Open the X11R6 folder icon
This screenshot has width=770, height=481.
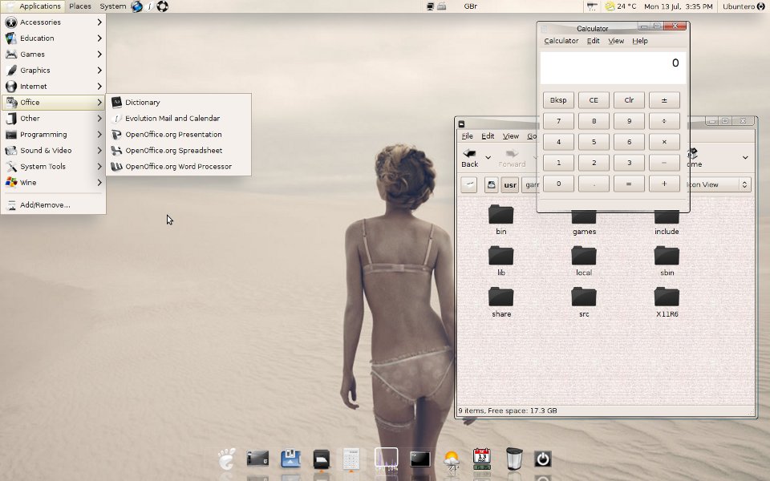click(667, 297)
